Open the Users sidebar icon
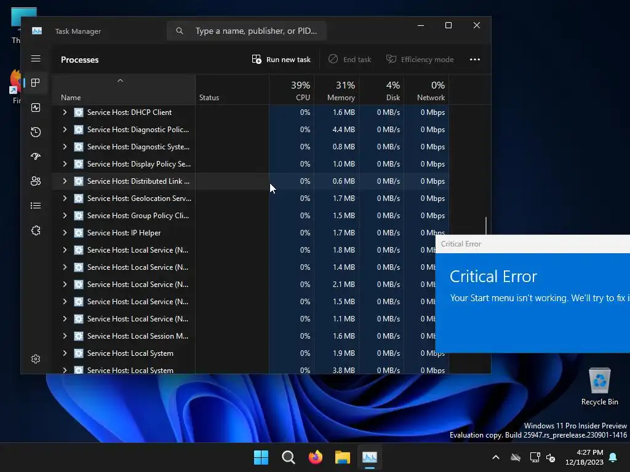Screen dimensions: 630x472 36,181
